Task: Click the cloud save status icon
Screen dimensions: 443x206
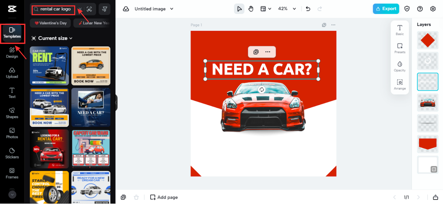Action: [126, 9]
